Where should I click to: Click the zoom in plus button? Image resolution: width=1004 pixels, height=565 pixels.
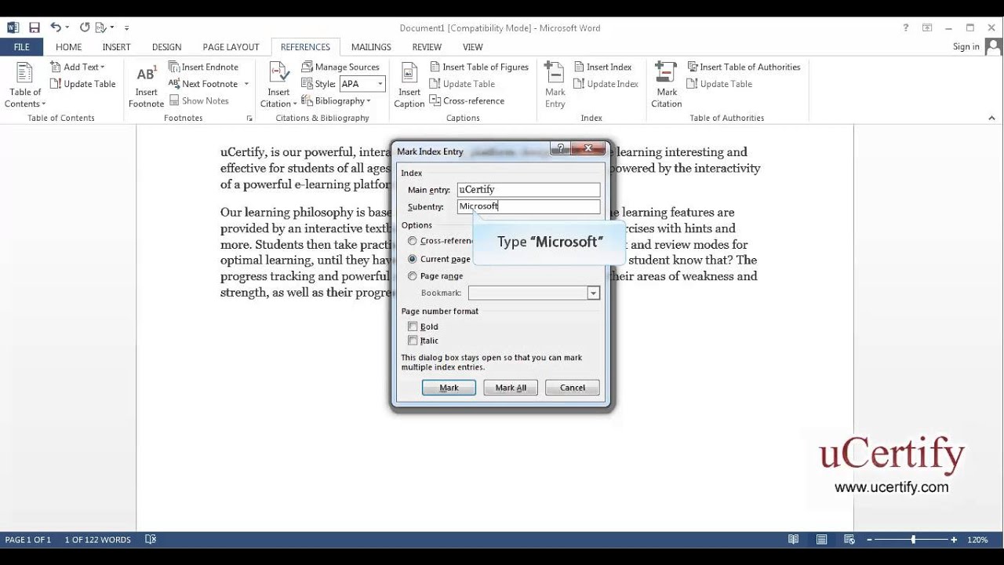(954, 540)
